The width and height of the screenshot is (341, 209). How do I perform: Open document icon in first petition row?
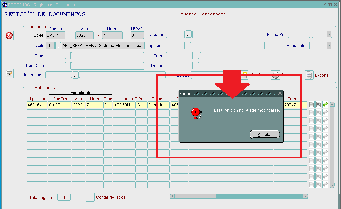pos(312,105)
